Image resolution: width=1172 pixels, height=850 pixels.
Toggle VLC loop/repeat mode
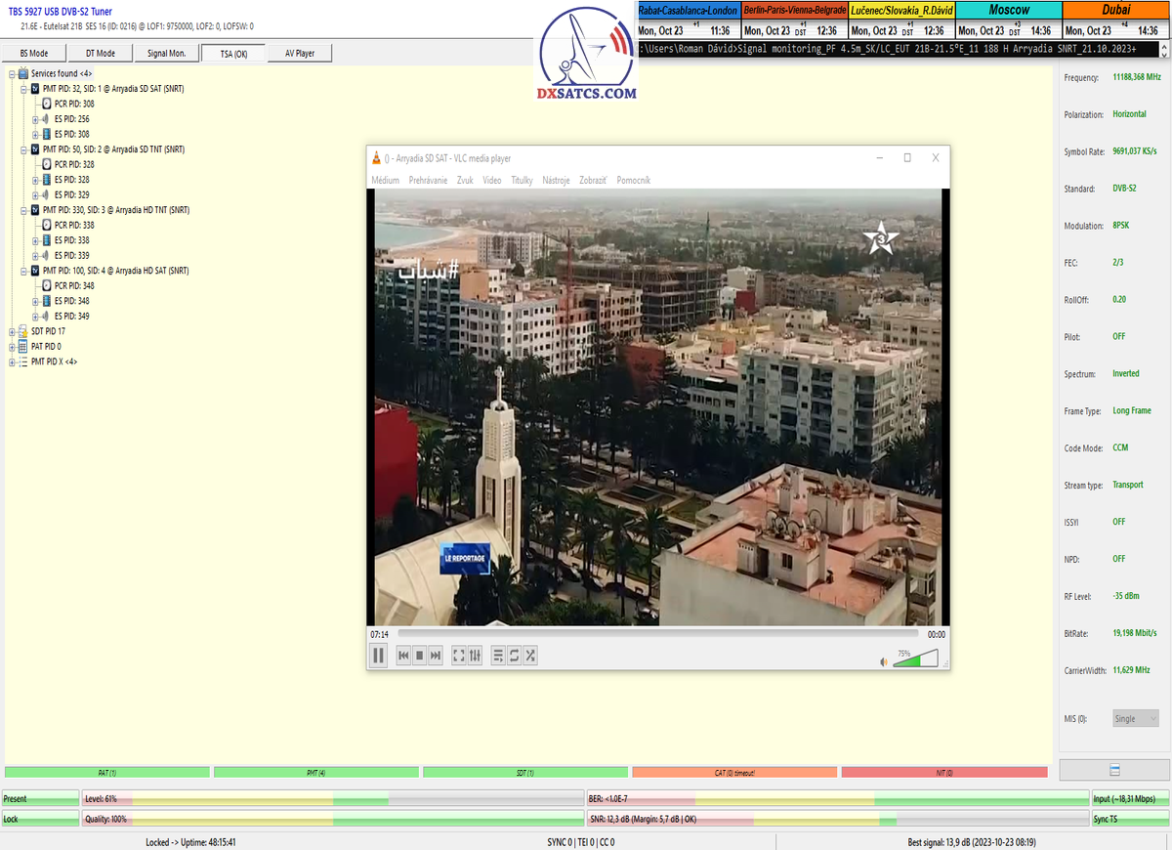(x=514, y=656)
